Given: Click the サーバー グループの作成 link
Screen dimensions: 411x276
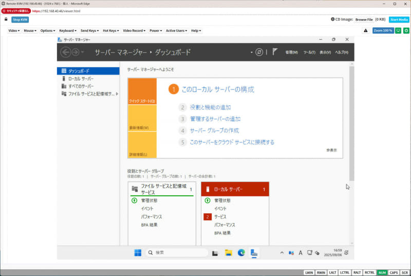Looking at the screenshot, I should tap(214, 131).
